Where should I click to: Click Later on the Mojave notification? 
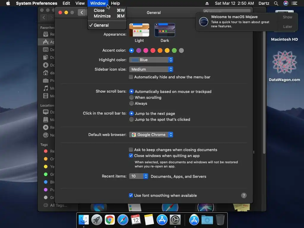[287, 26]
